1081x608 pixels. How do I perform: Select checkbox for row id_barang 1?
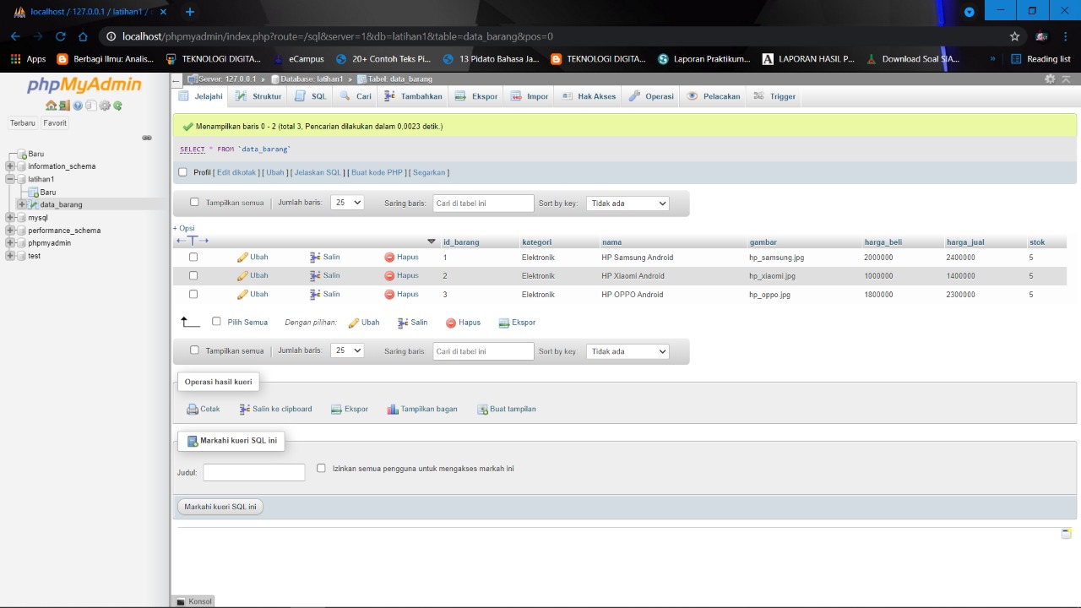pyautogui.click(x=193, y=257)
